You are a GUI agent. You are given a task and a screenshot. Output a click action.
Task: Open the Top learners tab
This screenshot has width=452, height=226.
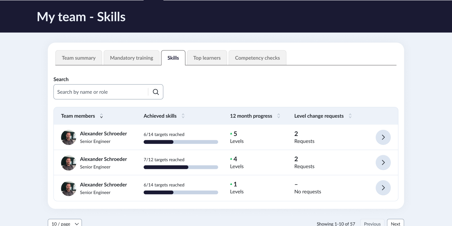click(207, 58)
